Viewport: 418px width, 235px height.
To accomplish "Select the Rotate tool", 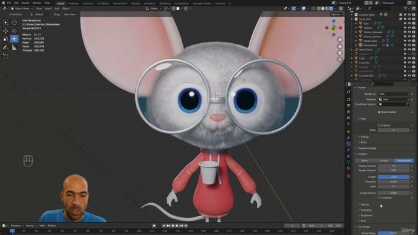I will tap(14, 31).
